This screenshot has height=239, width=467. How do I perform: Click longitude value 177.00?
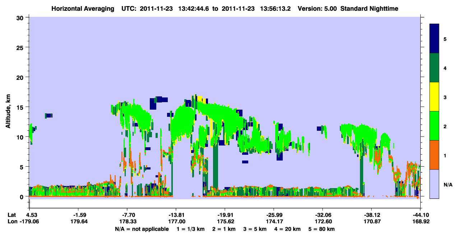point(176,221)
